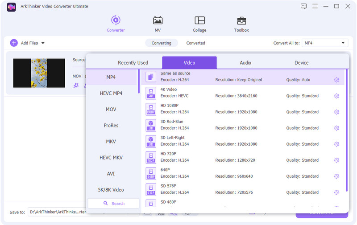Choose MOV in the format list
This screenshot has height=225, width=357.
tap(111, 109)
